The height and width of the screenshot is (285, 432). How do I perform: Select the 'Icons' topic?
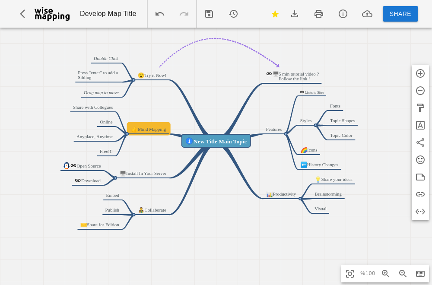coord(309,150)
